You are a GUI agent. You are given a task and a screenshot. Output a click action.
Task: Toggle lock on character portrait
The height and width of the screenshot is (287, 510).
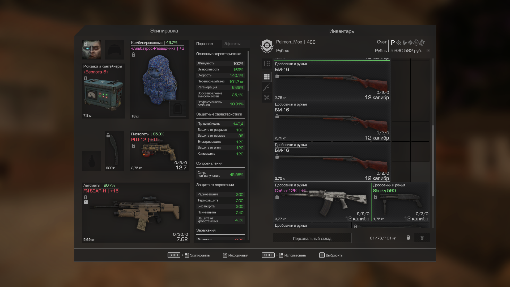86,44
